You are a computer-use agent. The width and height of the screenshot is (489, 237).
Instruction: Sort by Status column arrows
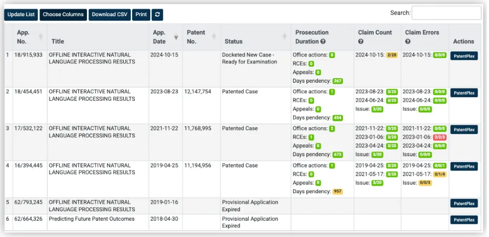[x=284, y=37]
